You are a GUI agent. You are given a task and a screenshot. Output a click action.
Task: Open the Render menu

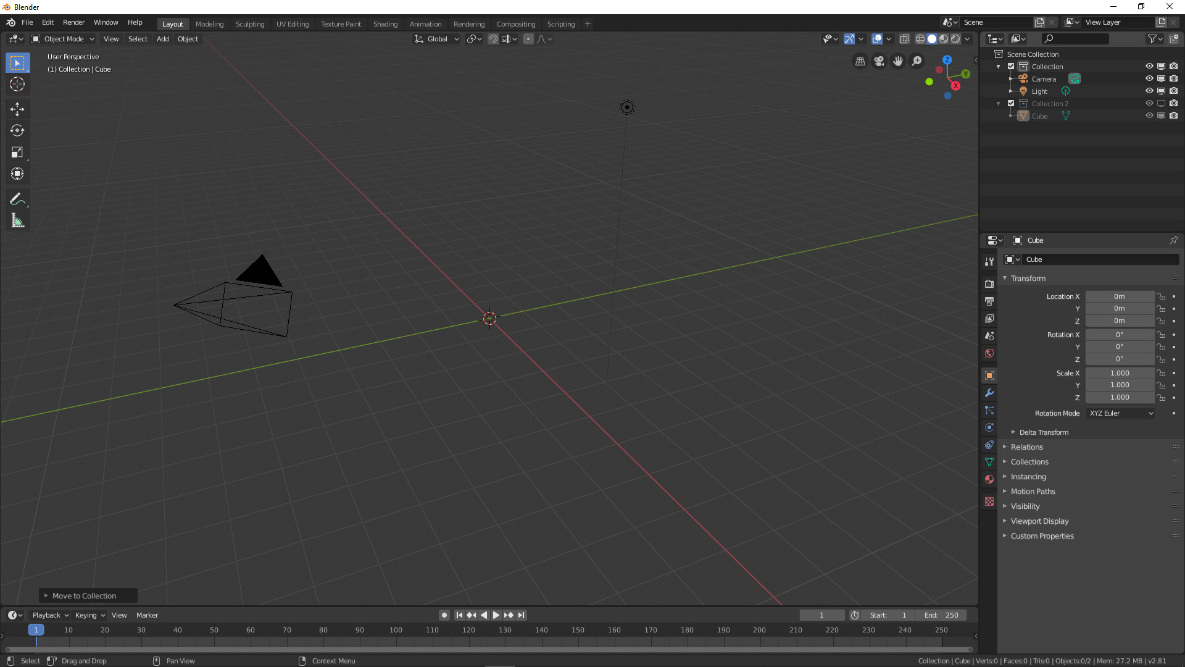(x=73, y=22)
